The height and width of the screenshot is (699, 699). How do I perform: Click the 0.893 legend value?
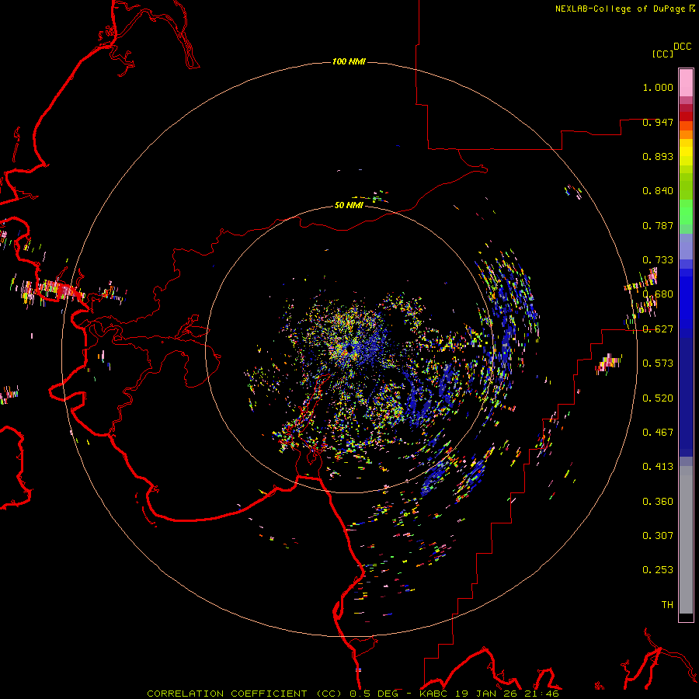pyautogui.click(x=658, y=156)
